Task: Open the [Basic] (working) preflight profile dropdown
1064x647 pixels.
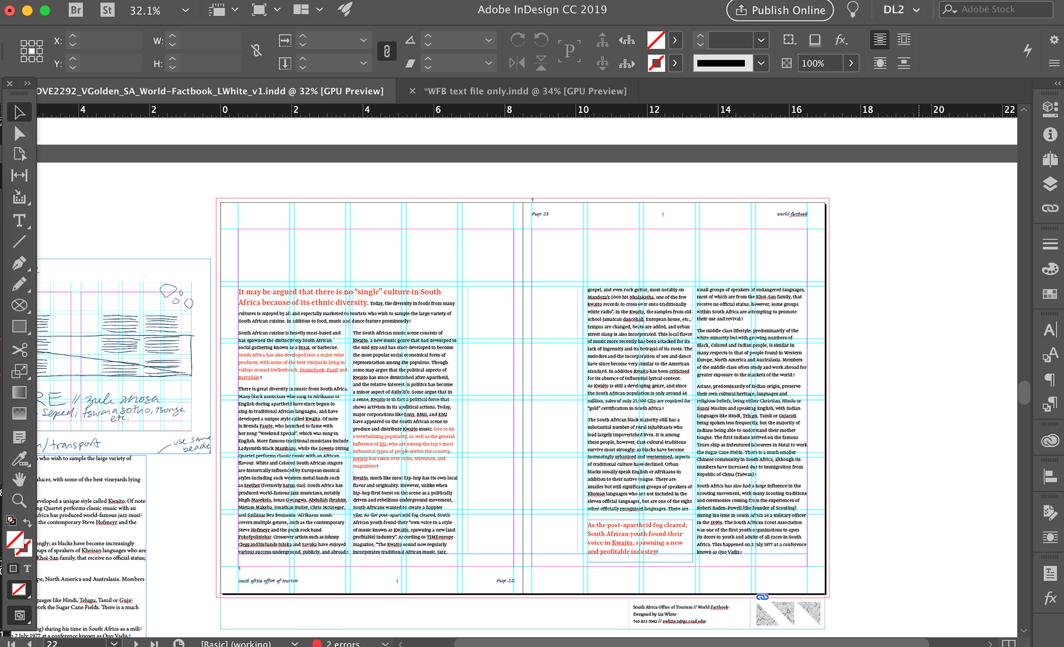Action: [295, 643]
